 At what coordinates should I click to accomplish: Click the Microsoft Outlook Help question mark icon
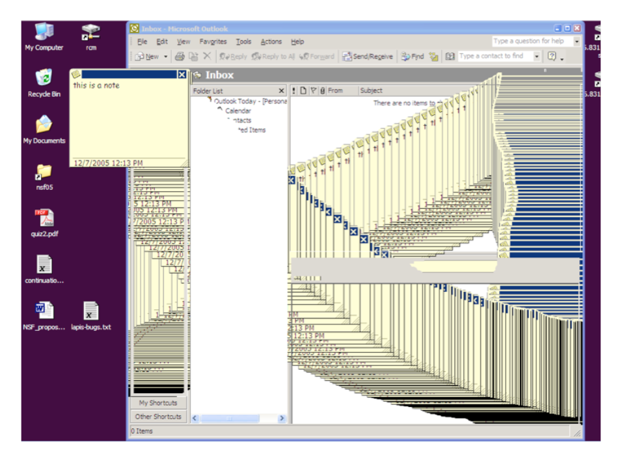pyautogui.click(x=552, y=57)
